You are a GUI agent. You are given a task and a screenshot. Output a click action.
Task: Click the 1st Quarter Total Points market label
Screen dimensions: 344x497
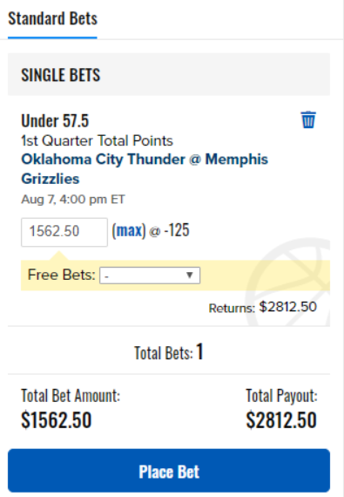98,140
